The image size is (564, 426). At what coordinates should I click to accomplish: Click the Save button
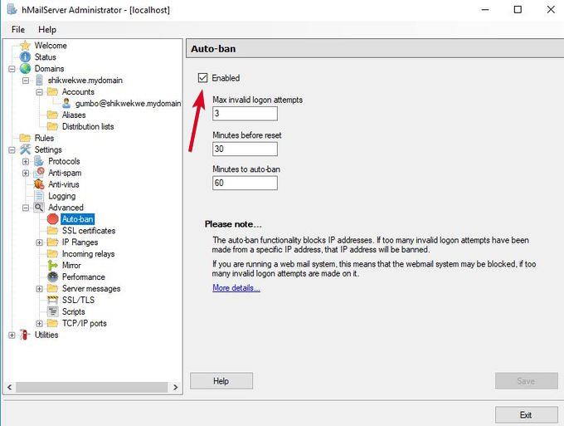pyautogui.click(x=526, y=380)
